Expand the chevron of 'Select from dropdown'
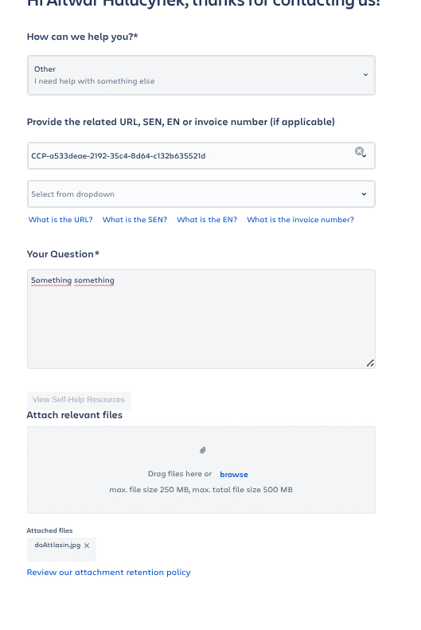Viewport: 421px width, 630px height. (364, 194)
